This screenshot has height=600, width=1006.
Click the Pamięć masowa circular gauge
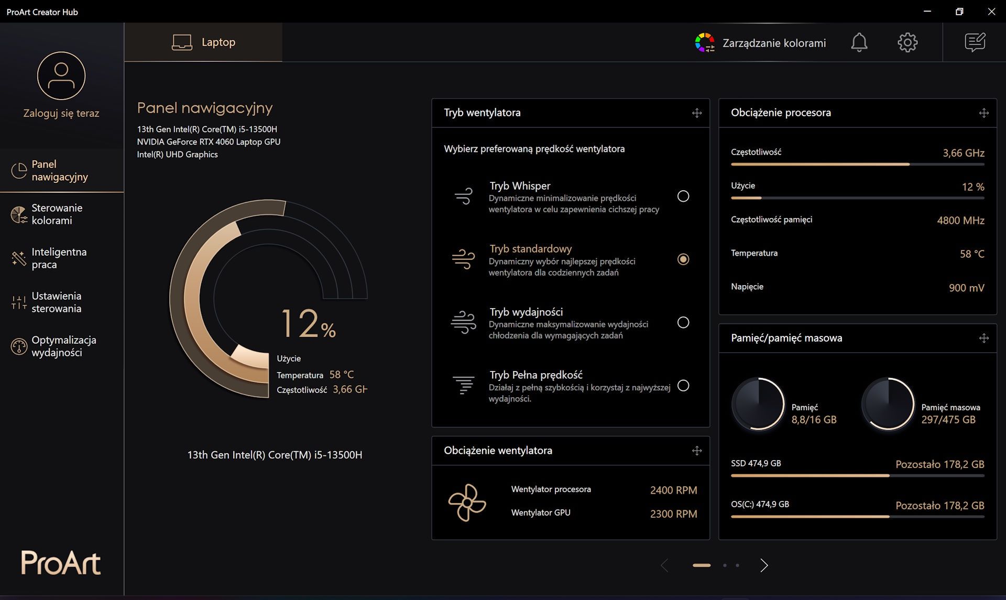point(888,403)
